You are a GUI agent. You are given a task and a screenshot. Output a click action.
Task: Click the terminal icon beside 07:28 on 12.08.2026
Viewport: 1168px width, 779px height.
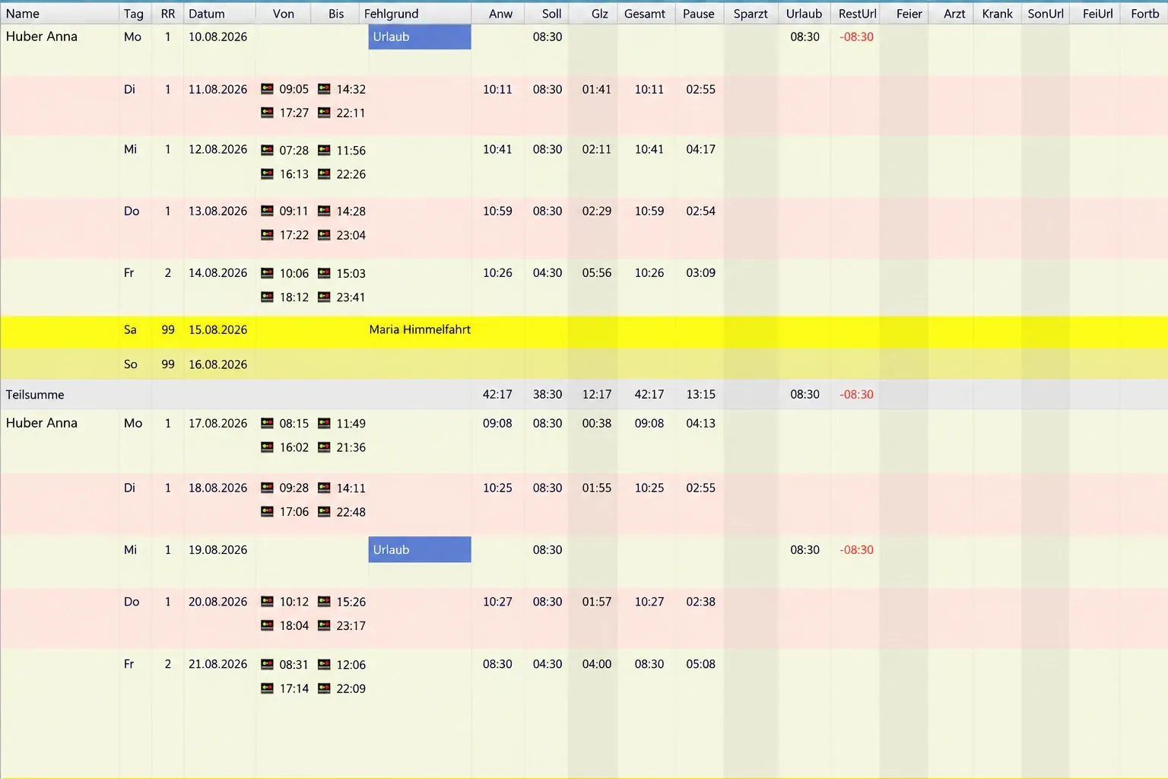pyautogui.click(x=267, y=151)
